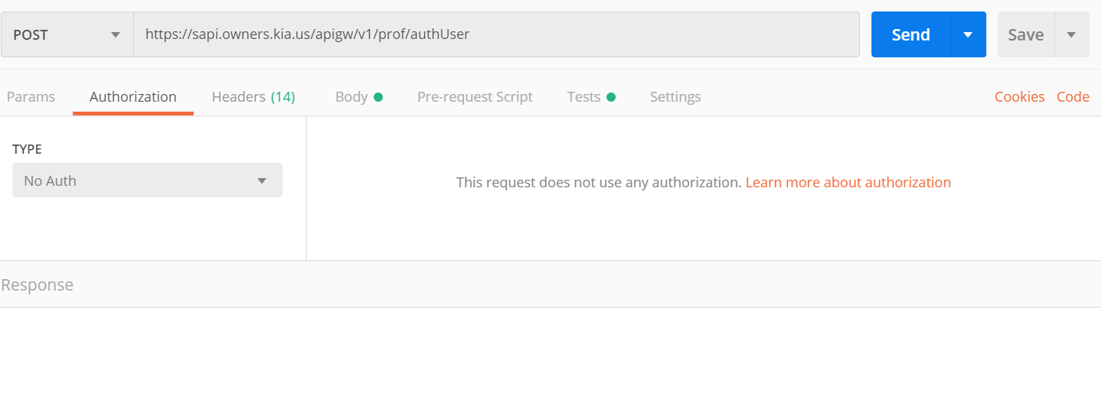Open the Cookies link

[1019, 97]
